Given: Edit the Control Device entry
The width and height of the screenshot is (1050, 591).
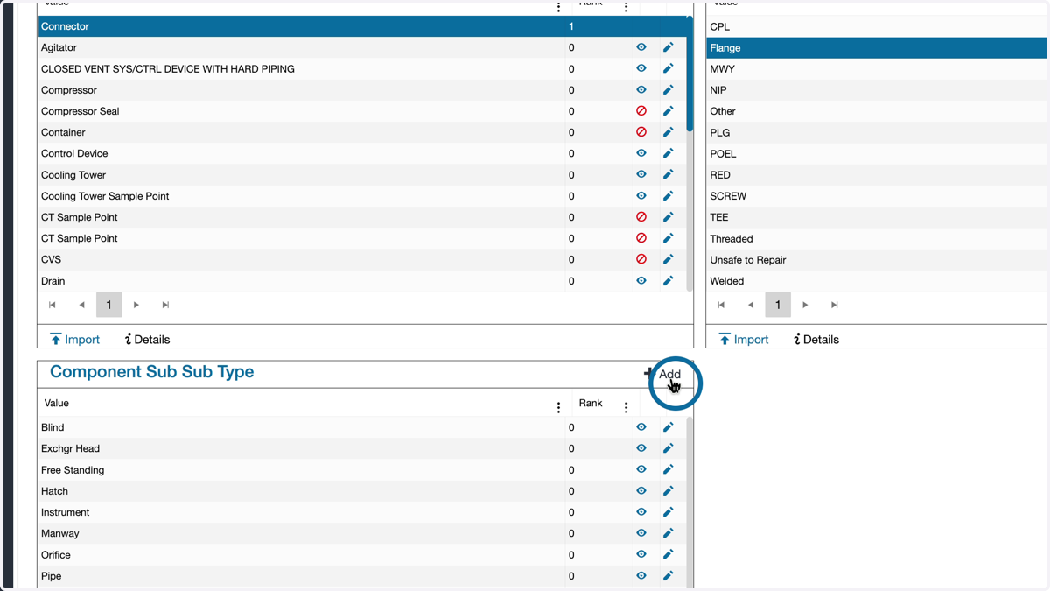Looking at the screenshot, I should (x=668, y=153).
